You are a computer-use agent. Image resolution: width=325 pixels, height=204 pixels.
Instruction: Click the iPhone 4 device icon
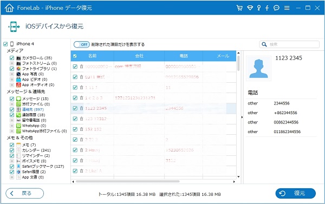(12, 44)
